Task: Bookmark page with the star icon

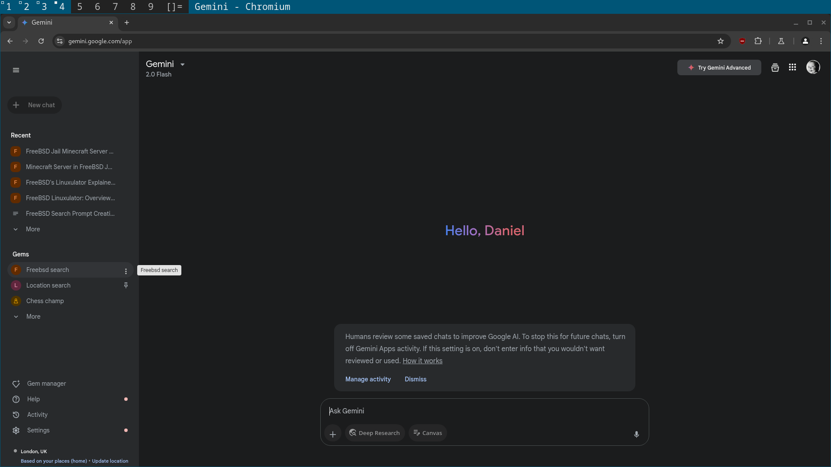Action: pos(720,41)
